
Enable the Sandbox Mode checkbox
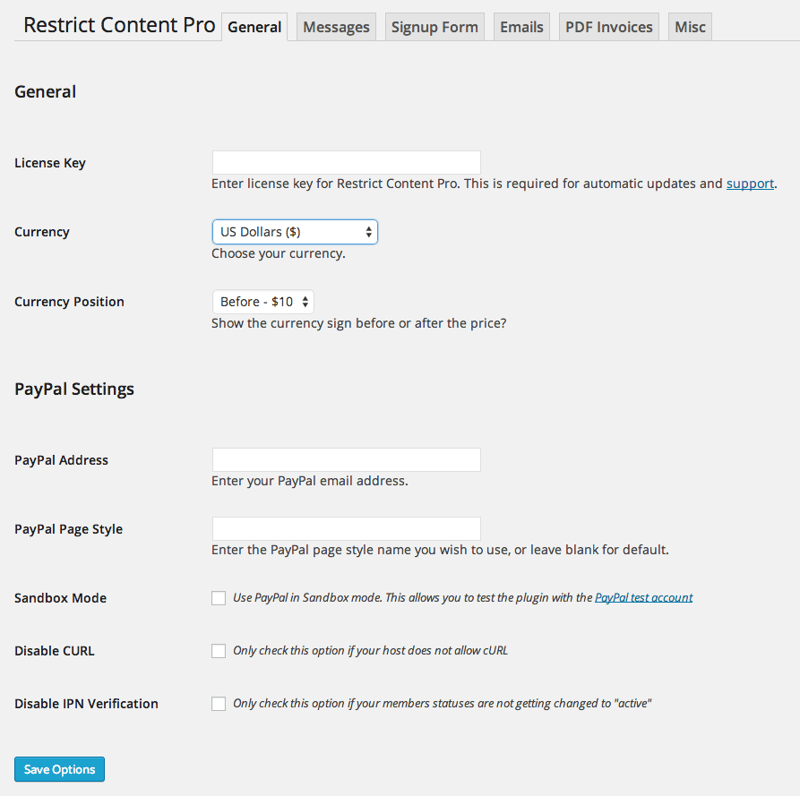click(x=219, y=598)
